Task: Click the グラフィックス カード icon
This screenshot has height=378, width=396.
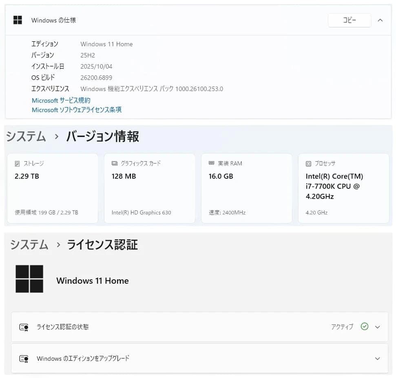Action: [x=115, y=163]
